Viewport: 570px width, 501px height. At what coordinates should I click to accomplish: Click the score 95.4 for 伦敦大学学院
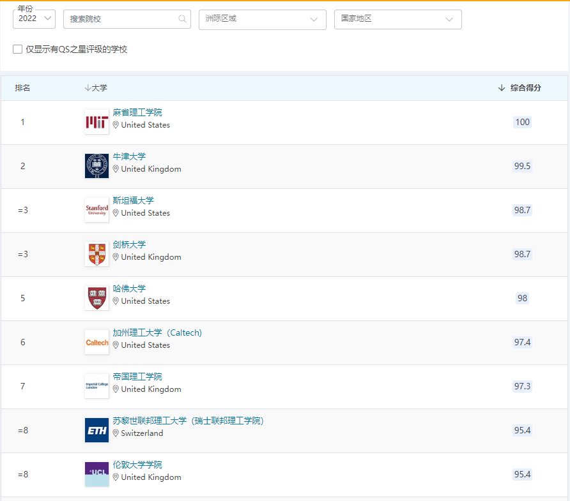(x=522, y=474)
